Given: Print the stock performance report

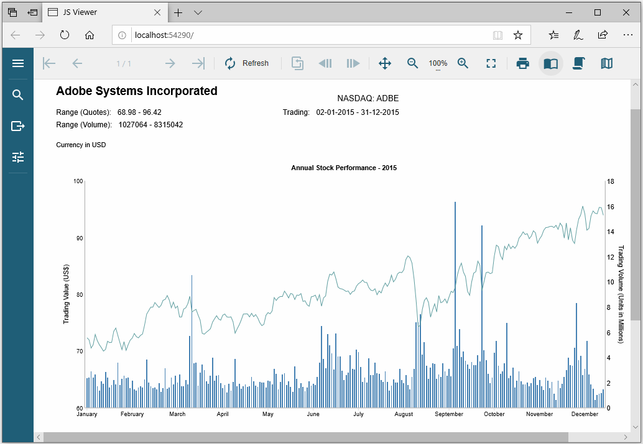Looking at the screenshot, I should click(x=522, y=63).
